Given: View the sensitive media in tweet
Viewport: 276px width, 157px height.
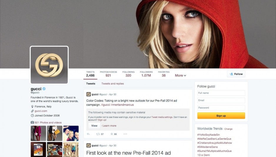Looking at the screenshot, I should 94,126.
